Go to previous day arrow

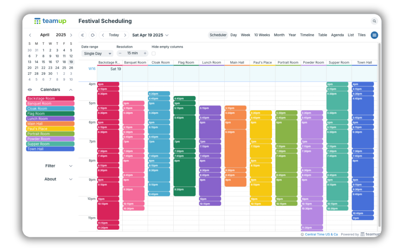click(103, 35)
